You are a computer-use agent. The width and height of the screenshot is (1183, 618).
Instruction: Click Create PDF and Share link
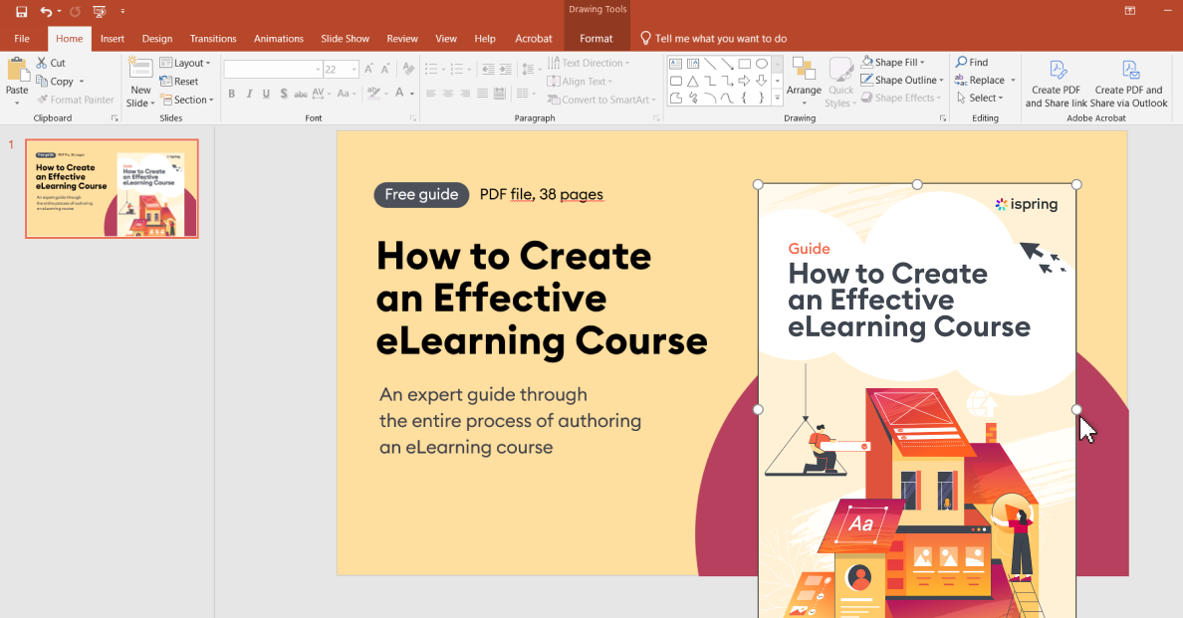[x=1057, y=83]
